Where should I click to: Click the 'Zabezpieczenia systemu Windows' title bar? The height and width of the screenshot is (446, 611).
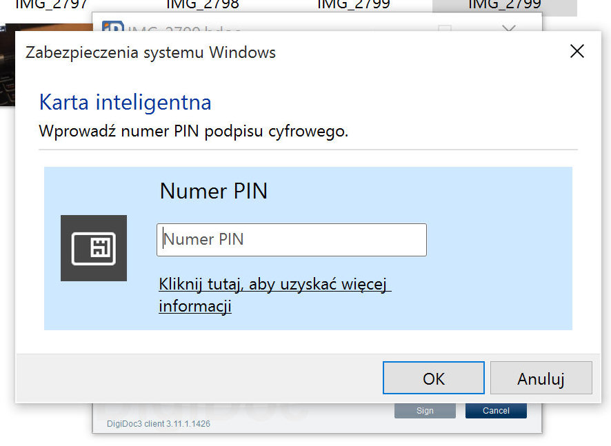point(276,52)
